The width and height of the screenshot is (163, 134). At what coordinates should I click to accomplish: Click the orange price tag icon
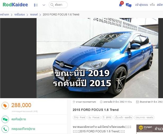(5, 106)
